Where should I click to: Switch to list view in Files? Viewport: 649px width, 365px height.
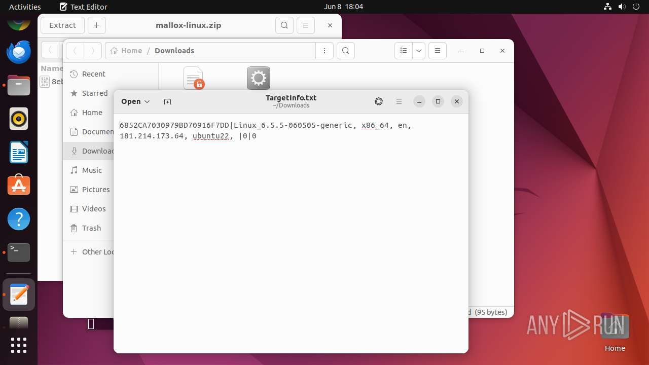pyautogui.click(x=404, y=51)
